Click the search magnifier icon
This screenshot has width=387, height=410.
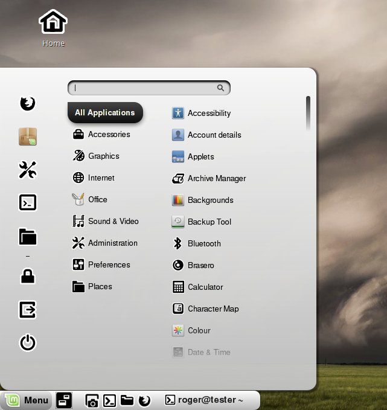[x=220, y=88]
